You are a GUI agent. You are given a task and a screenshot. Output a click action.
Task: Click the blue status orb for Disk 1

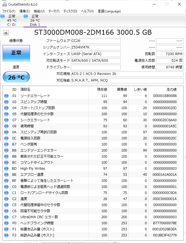[x=26, y=16]
